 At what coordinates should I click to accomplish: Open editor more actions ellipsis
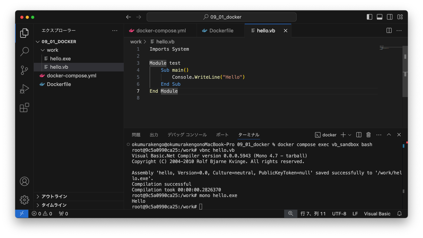(x=399, y=30)
